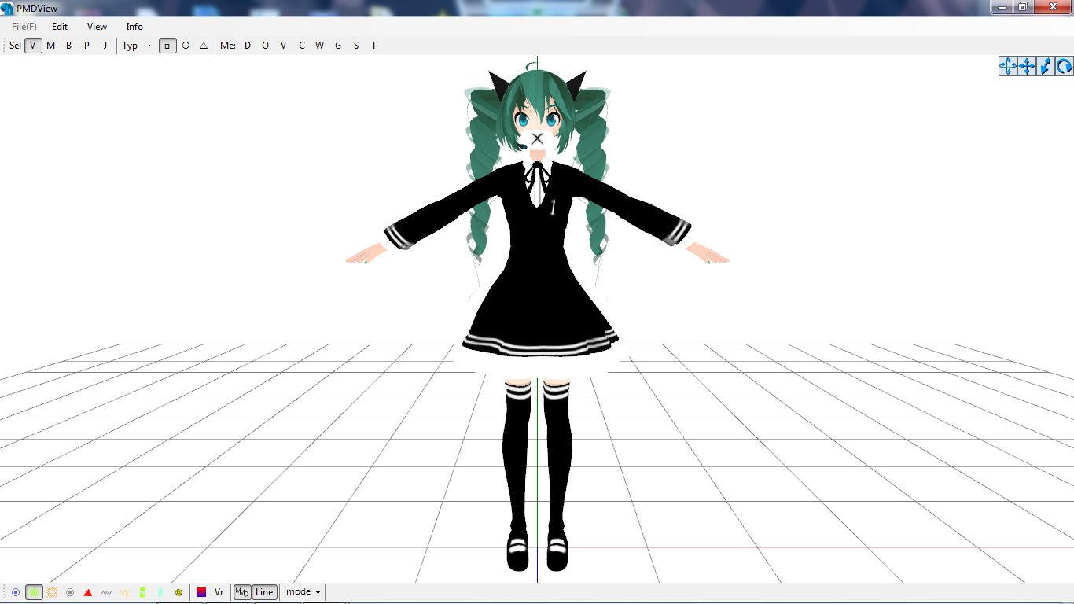1074x604 pixels.
Task: Toggle the P selection button
Action: pyautogui.click(x=87, y=46)
